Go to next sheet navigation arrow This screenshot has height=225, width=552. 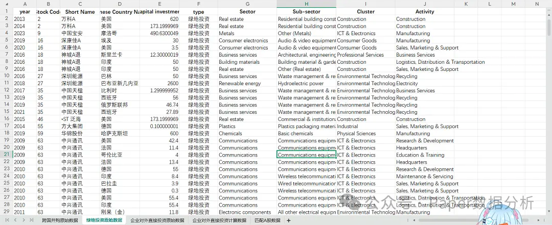23,220
